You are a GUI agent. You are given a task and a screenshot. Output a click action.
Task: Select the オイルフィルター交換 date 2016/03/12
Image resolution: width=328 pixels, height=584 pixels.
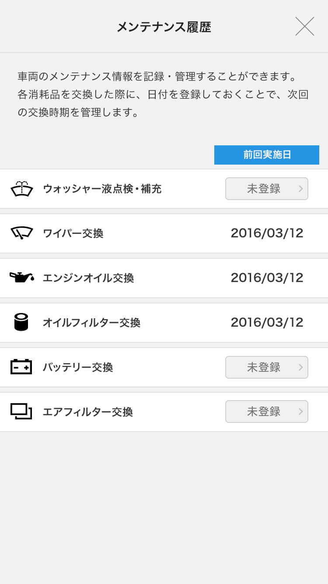(x=267, y=322)
